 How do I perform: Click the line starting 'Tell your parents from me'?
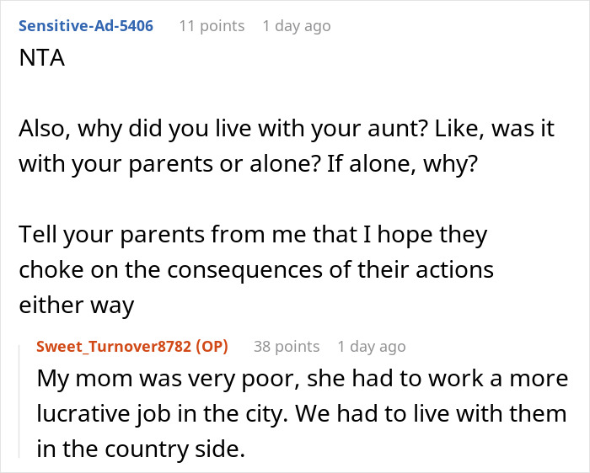253,235
